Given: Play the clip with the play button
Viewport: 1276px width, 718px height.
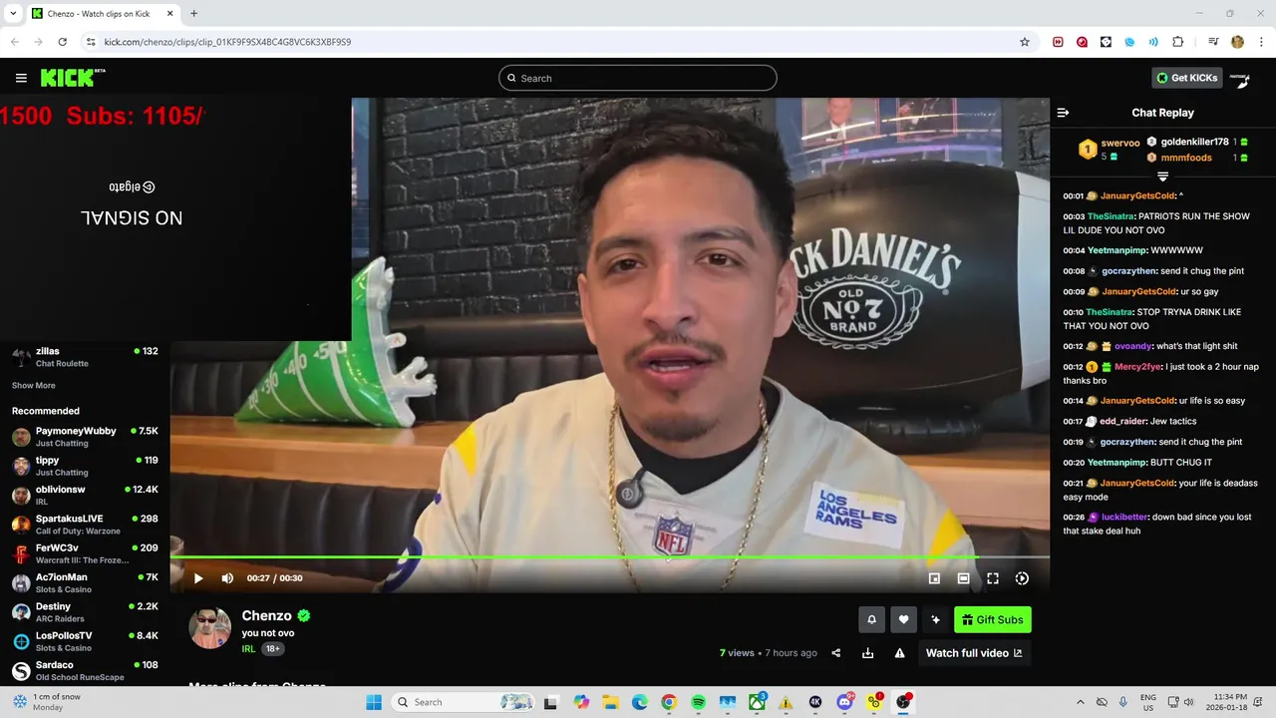Looking at the screenshot, I should [198, 578].
